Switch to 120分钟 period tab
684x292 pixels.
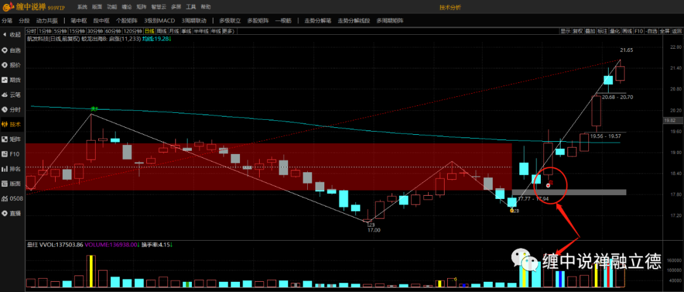coord(132,31)
